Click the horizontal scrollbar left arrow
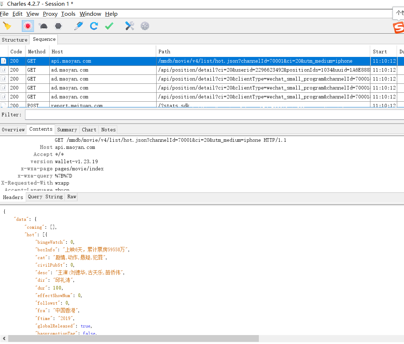The width and height of the screenshot is (404, 344). (x=4, y=338)
